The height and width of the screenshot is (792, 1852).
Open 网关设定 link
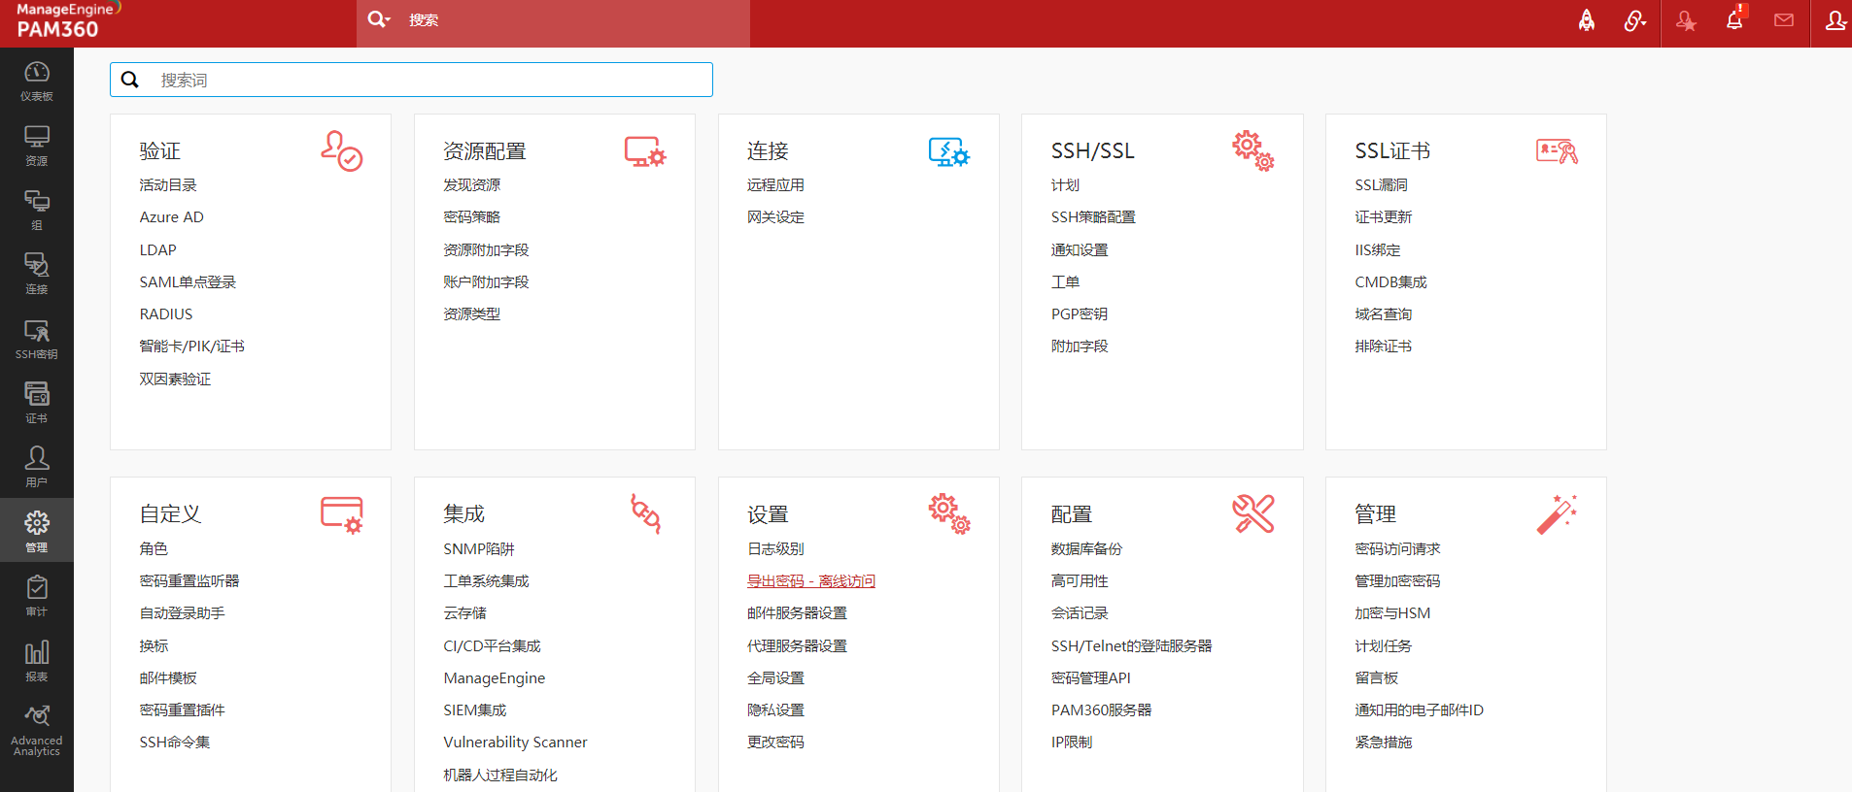[x=775, y=217]
